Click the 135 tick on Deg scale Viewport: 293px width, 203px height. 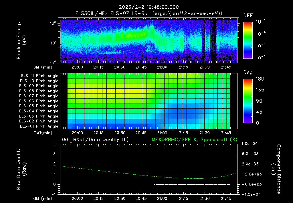tap(260, 90)
